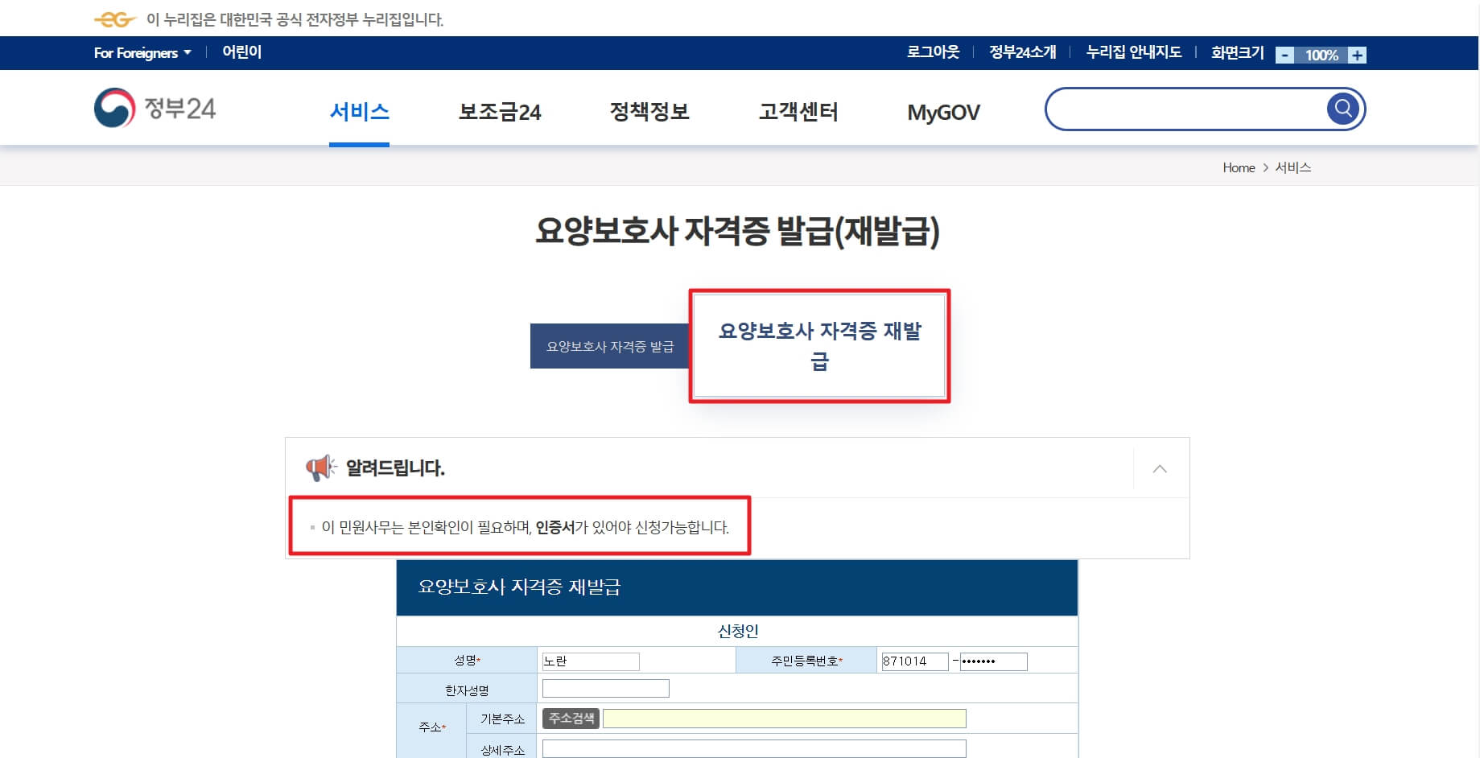The image size is (1480, 758).
Task: Collapse the 알려드립니다 notice panel
Action: (1159, 468)
